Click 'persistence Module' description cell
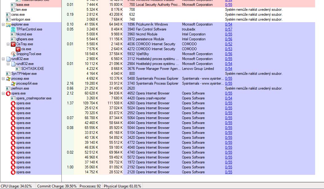 click(x=150, y=39)
